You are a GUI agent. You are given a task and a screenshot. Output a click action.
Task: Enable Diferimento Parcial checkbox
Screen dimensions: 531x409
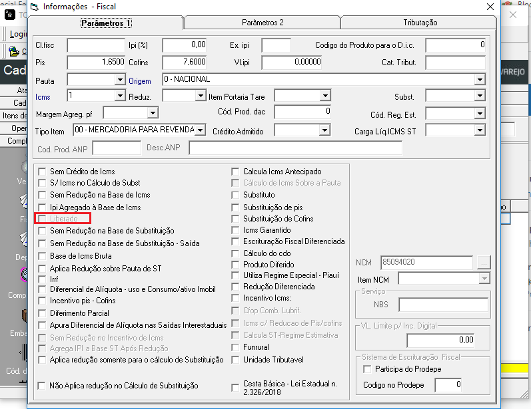(x=42, y=313)
